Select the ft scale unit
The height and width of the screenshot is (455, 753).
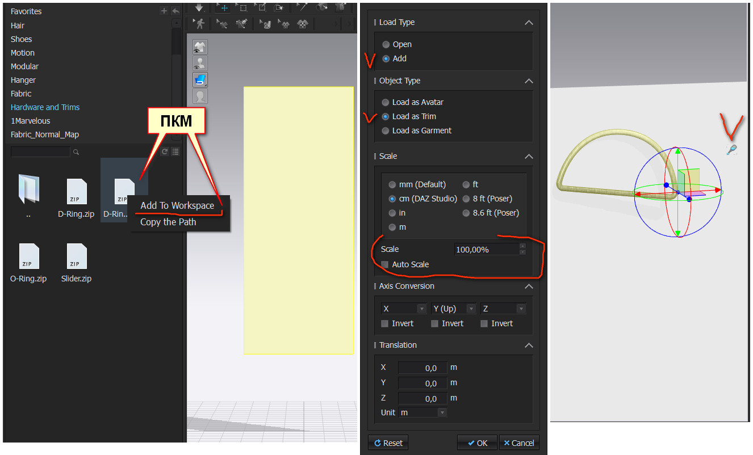(x=466, y=184)
